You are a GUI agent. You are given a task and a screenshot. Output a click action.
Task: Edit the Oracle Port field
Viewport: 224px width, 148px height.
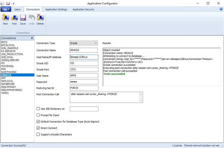click(x=84, y=70)
